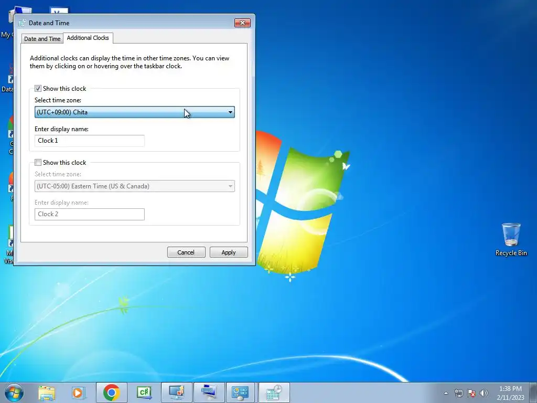Screen dimensions: 537x403
Task: Open the (UTC+09:00) Chita time zone dropdown
Action: pyautogui.click(x=135, y=112)
